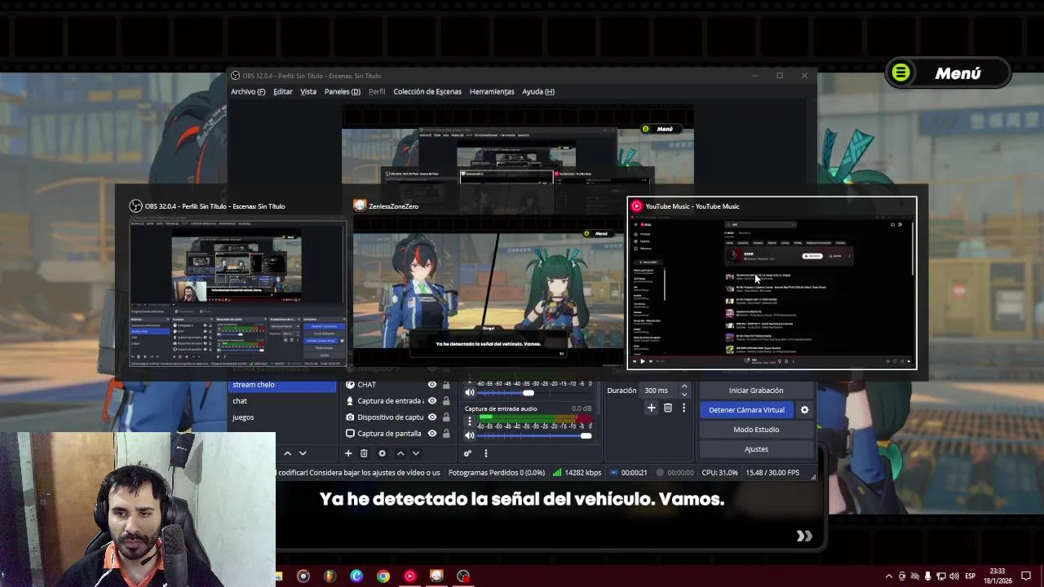
Task: Click the monitor icon of Captura de pantalla
Action: pos(350,434)
